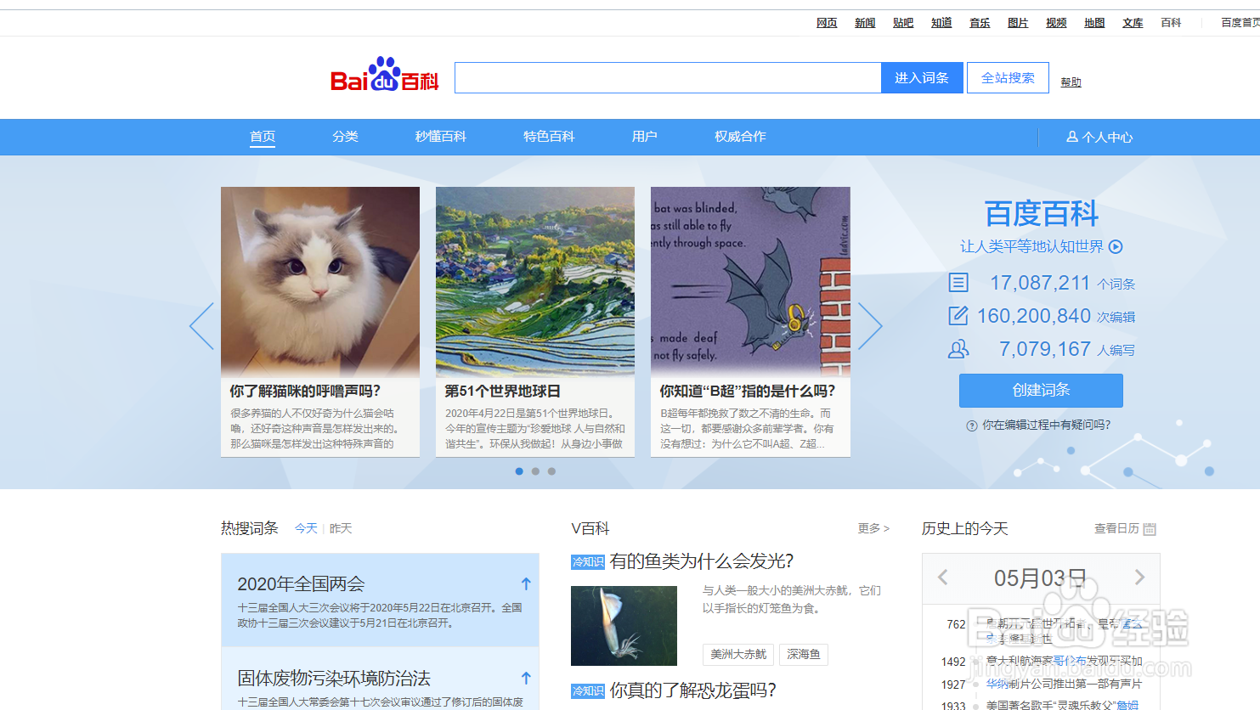The image size is (1260, 710).
Task: Open the 网页 top link
Action: [x=827, y=23]
